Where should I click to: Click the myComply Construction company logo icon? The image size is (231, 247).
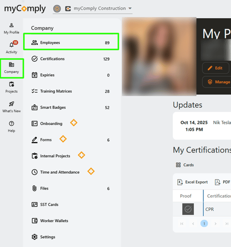(x=68, y=9)
